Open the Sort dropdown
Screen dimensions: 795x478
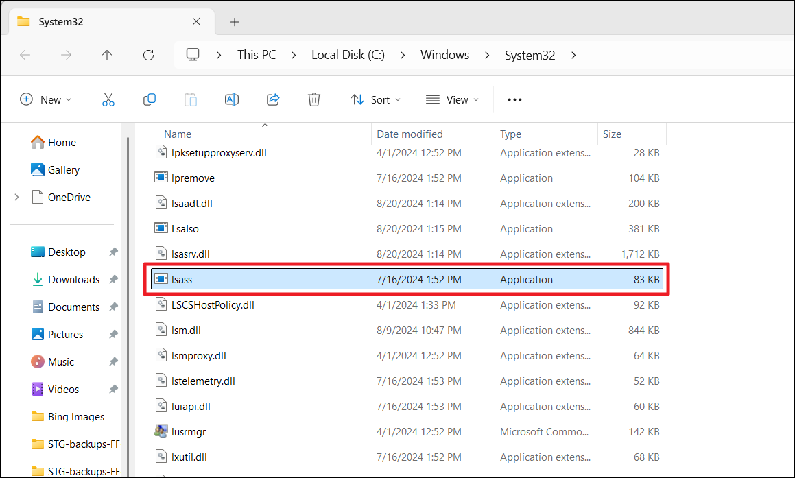tap(375, 99)
